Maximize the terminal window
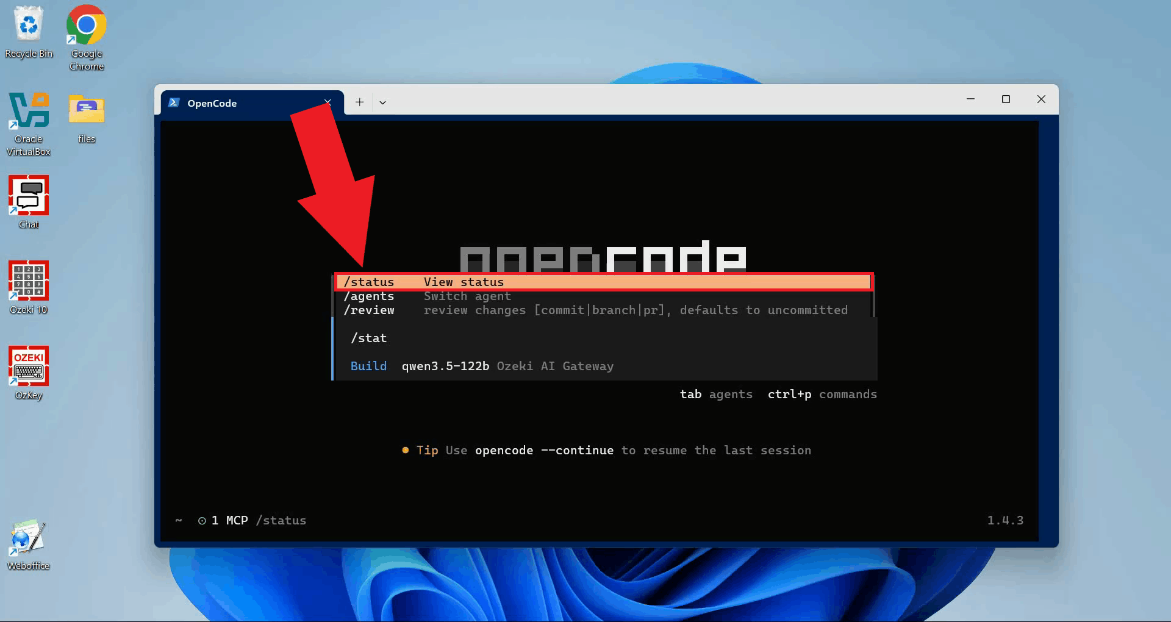 point(1006,99)
